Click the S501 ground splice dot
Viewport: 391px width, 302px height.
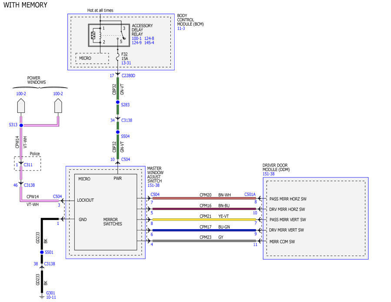click(x=42, y=252)
